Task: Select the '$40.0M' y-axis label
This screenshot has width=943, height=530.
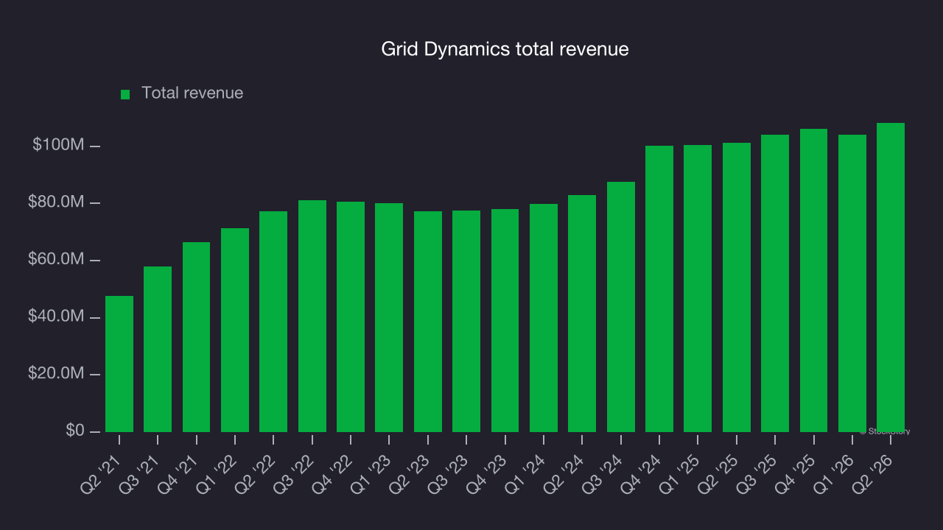Action: (x=56, y=316)
